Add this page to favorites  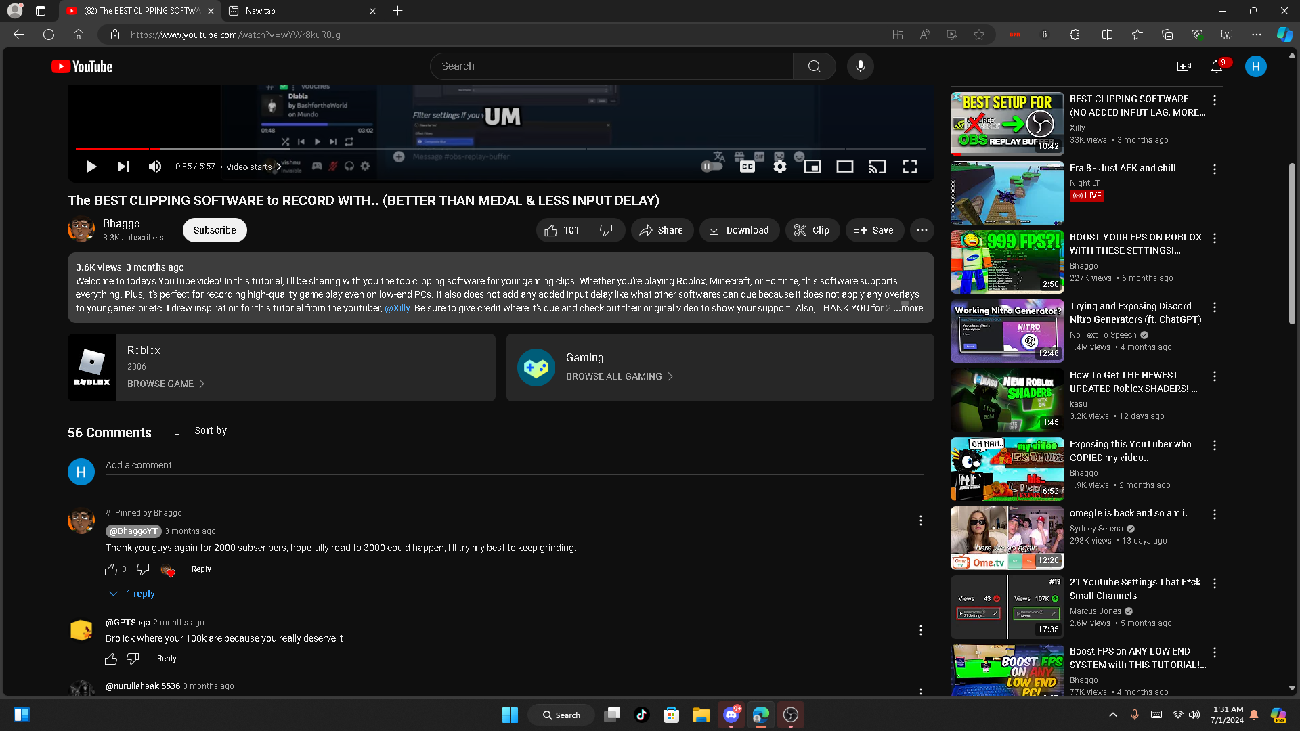[x=979, y=35]
